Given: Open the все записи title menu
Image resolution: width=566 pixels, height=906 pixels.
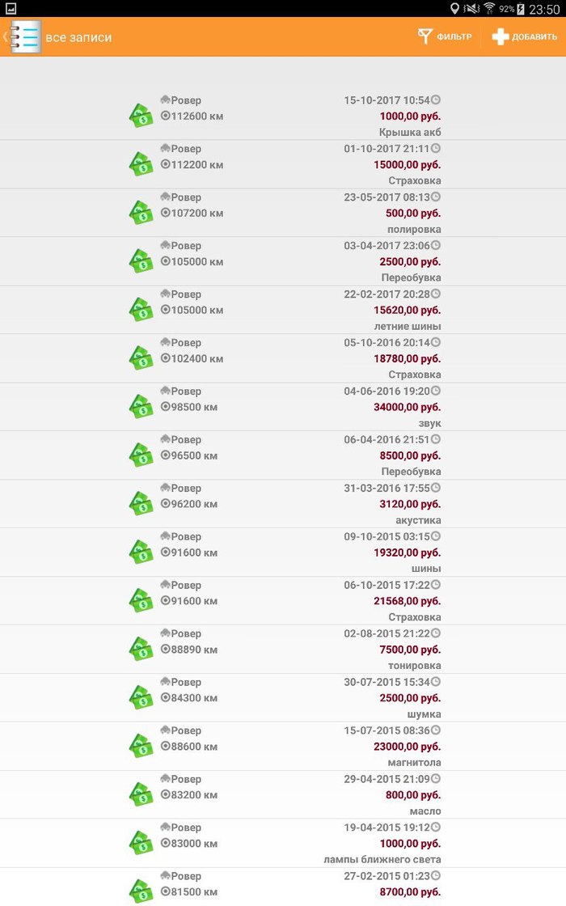Looking at the screenshot, I should [x=78, y=38].
